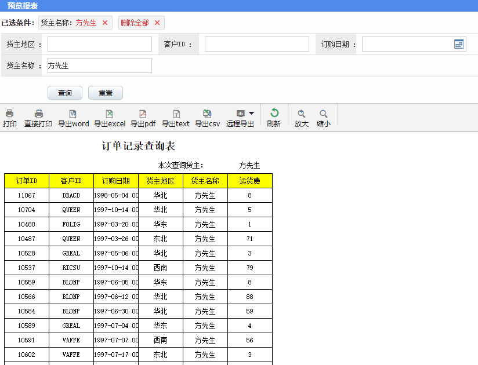The image size is (478, 365).
Task: Export report using 导出text icon
Action: tap(176, 114)
